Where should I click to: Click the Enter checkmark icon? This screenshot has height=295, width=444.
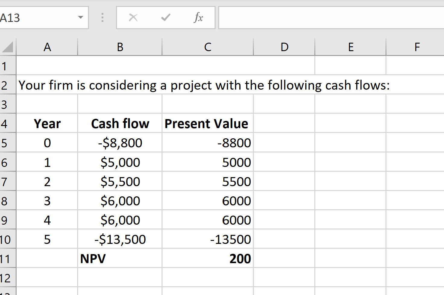coord(165,17)
